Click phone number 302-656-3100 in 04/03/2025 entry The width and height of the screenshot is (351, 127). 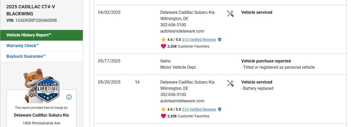[173, 25]
